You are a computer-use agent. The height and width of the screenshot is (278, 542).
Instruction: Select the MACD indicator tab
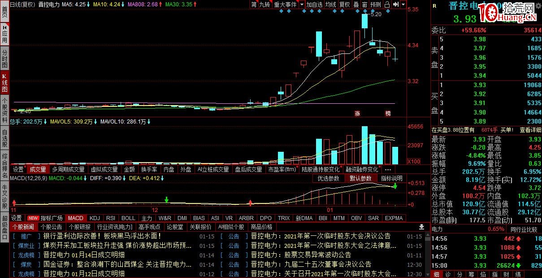coord(76,218)
